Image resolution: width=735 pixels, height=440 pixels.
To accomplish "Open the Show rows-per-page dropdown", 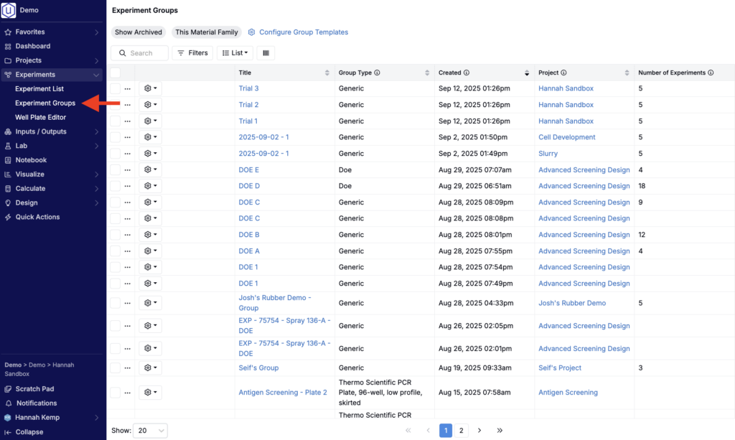I will pos(151,431).
